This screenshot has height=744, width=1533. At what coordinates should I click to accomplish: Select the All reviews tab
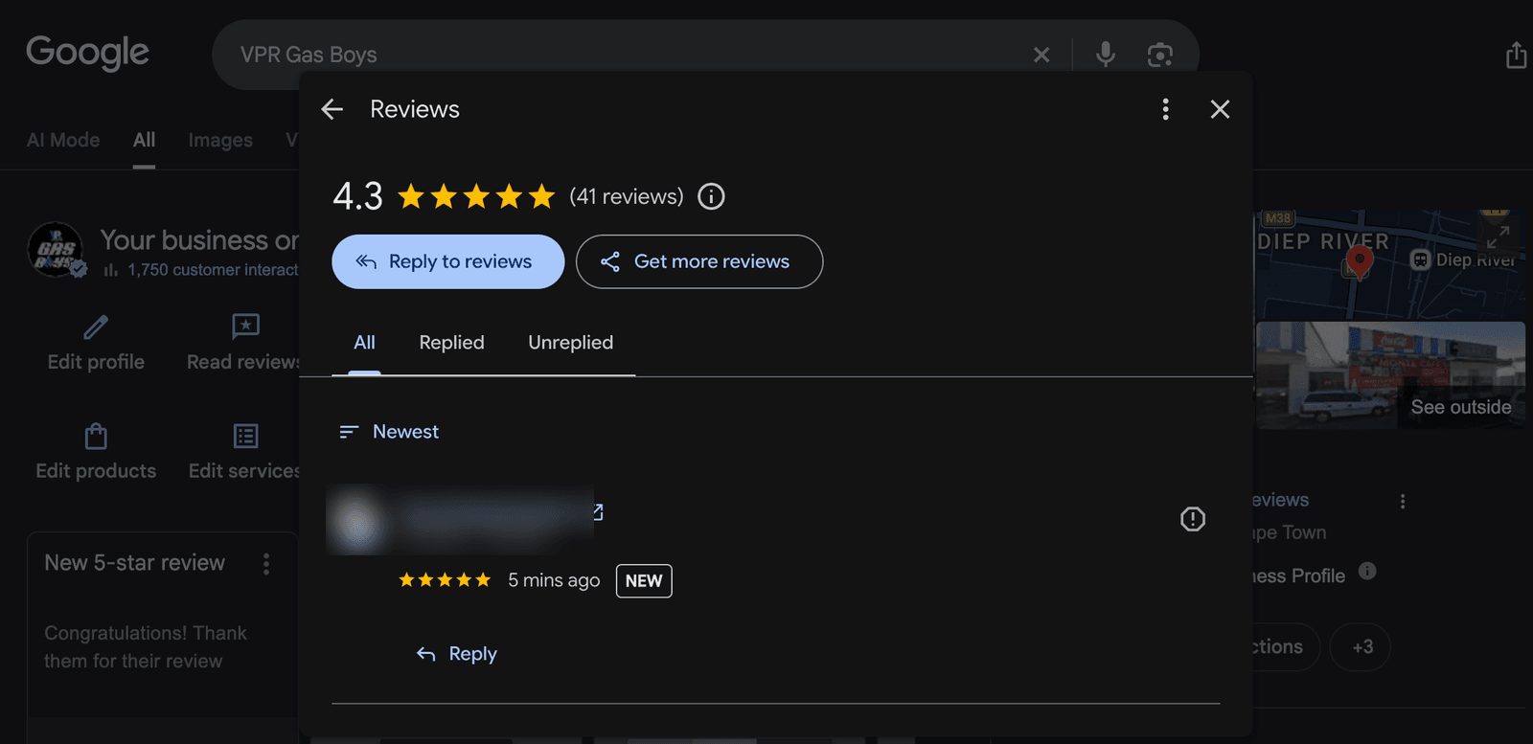point(364,343)
